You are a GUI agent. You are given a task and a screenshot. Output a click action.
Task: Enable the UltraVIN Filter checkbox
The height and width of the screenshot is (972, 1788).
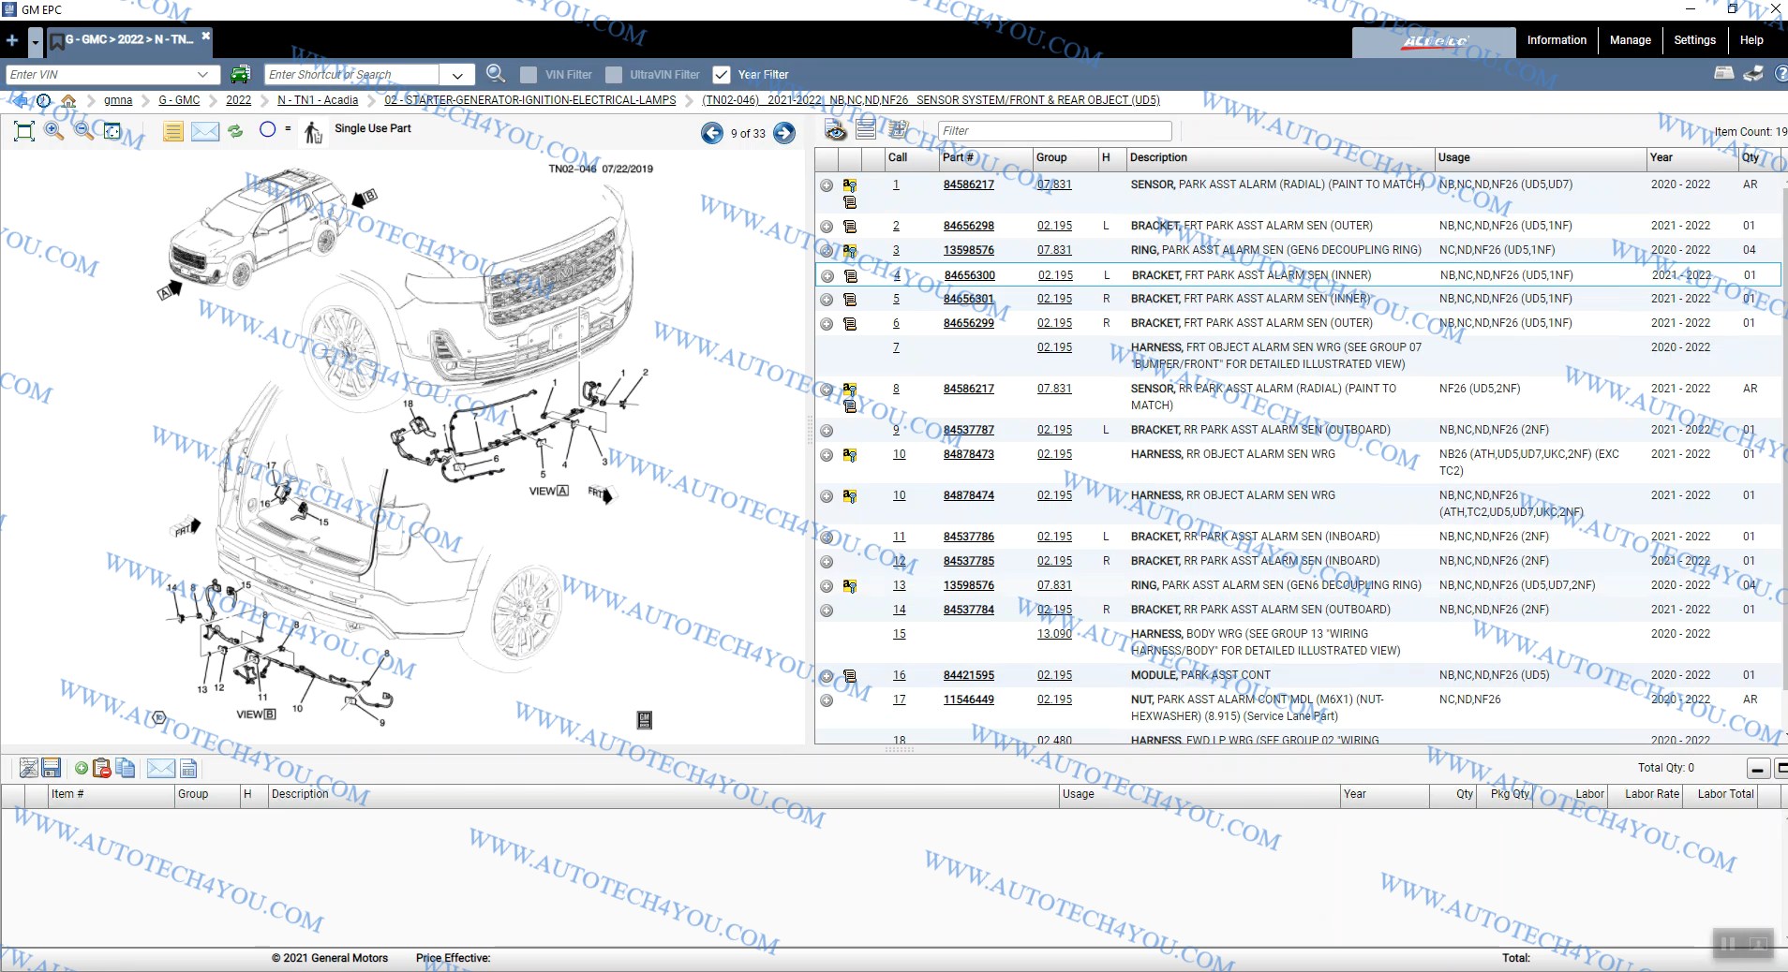(x=614, y=75)
